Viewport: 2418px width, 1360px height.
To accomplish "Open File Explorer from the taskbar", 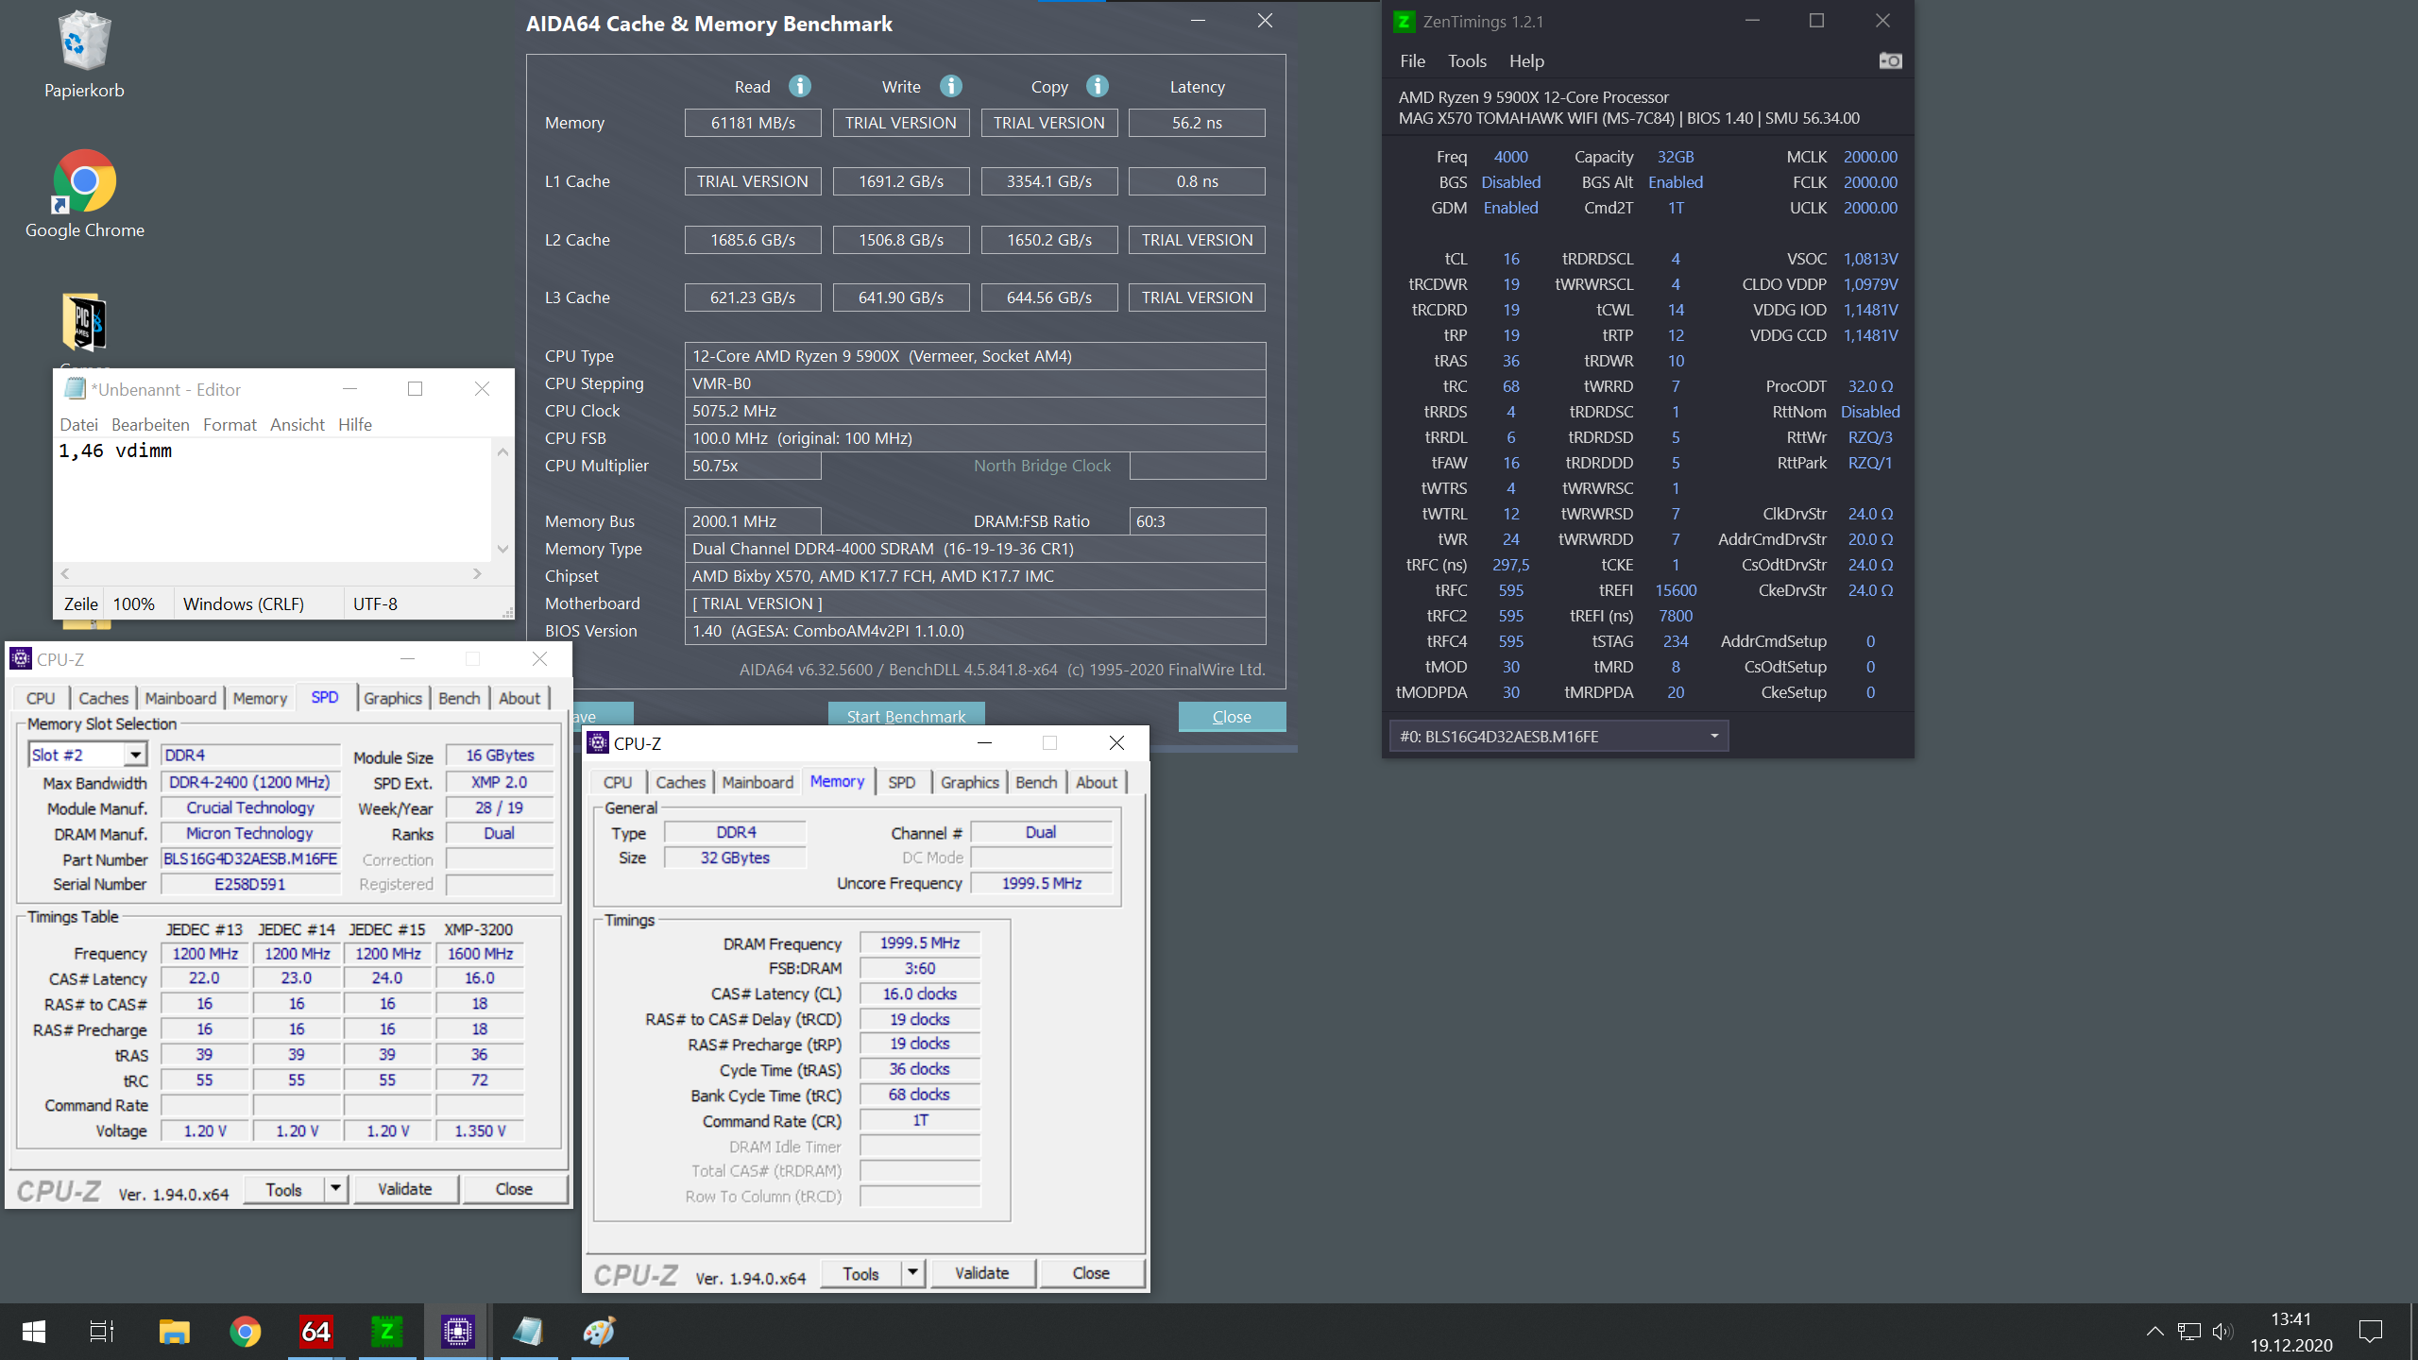I will click(174, 1332).
